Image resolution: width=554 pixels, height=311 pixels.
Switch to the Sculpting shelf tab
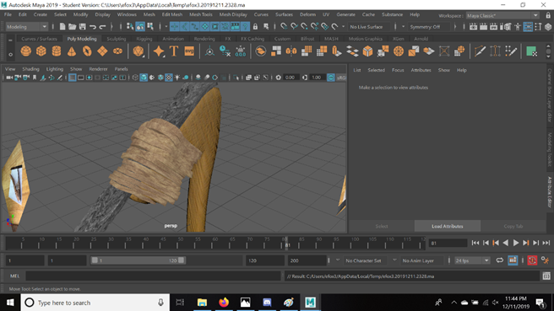117,39
